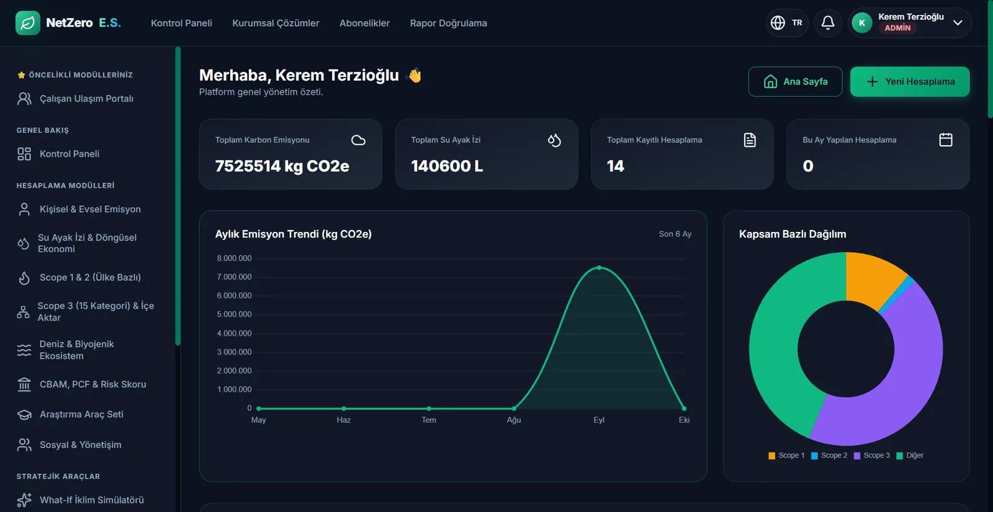Viewport: 993px width, 512px height.
Task: Click the Scope 2 legend entry
Action: coord(829,456)
